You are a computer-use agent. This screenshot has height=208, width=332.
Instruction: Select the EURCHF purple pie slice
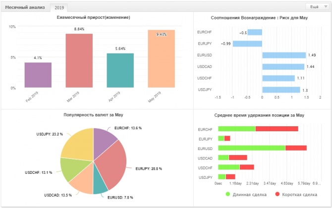pyautogui.click(x=103, y=141)
